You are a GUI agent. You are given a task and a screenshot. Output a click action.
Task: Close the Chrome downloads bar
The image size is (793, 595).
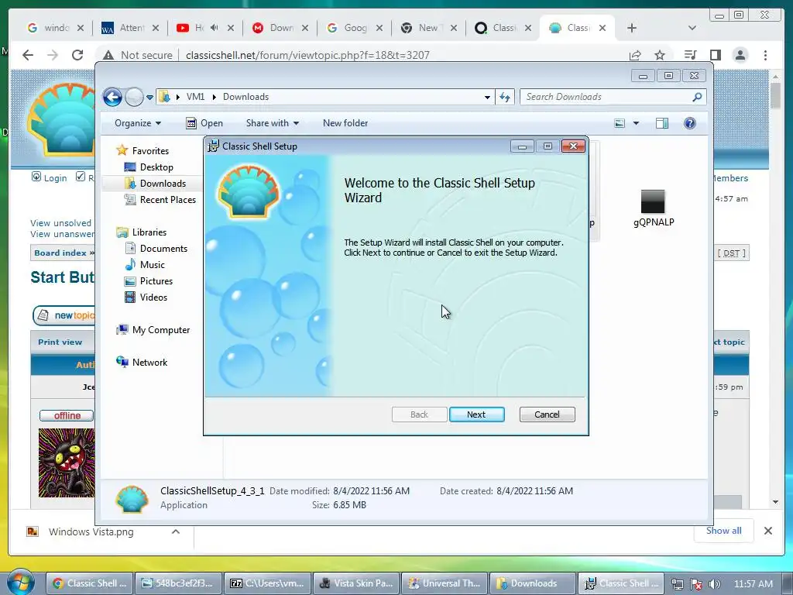(x=767, y=530)
